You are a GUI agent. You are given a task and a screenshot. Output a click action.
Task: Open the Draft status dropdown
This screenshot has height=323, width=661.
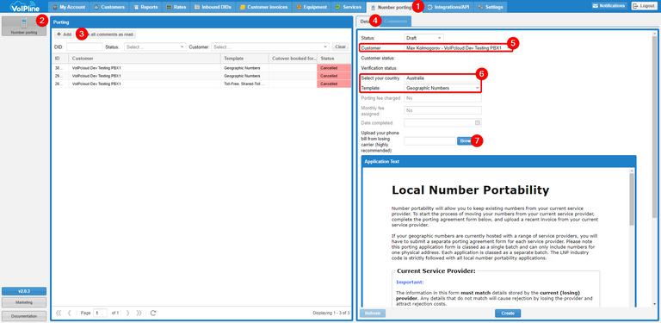click(x=423, y=38)
